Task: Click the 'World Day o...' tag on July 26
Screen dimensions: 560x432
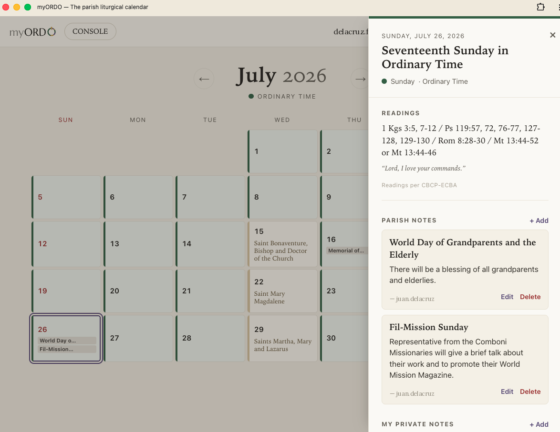Action: click(x=67, y=341)
